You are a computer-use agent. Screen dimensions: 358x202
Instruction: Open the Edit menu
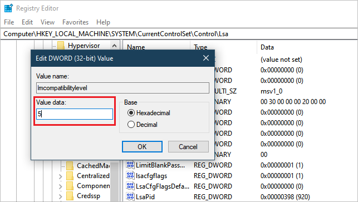(x=27, y=22)
